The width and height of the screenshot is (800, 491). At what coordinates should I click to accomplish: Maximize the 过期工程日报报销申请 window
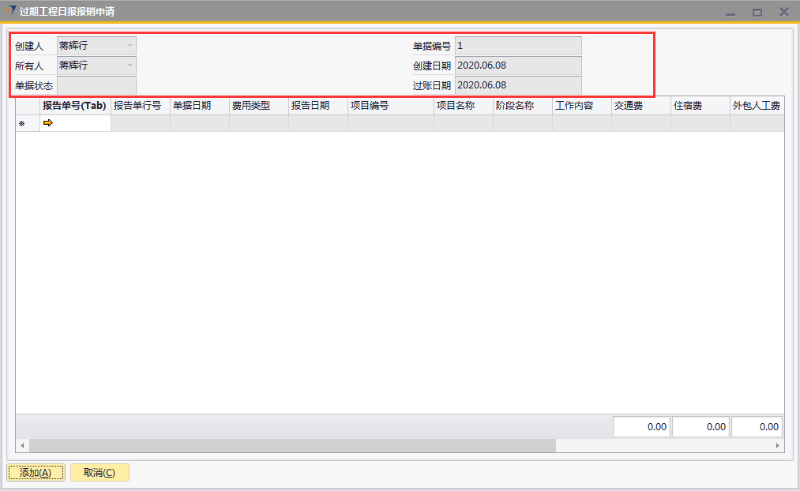coord(757,13)
